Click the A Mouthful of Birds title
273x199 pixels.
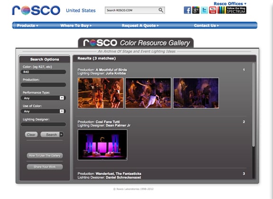[111, 70]
